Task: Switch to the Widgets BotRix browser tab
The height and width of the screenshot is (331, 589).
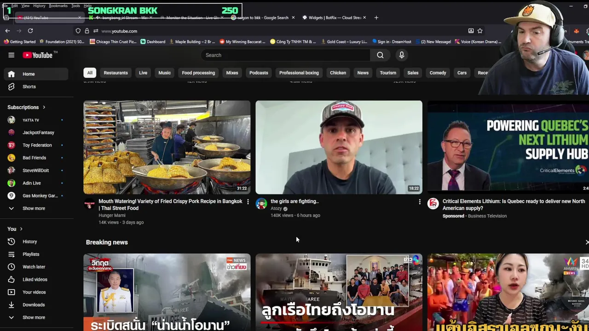Action: [335, 17]
